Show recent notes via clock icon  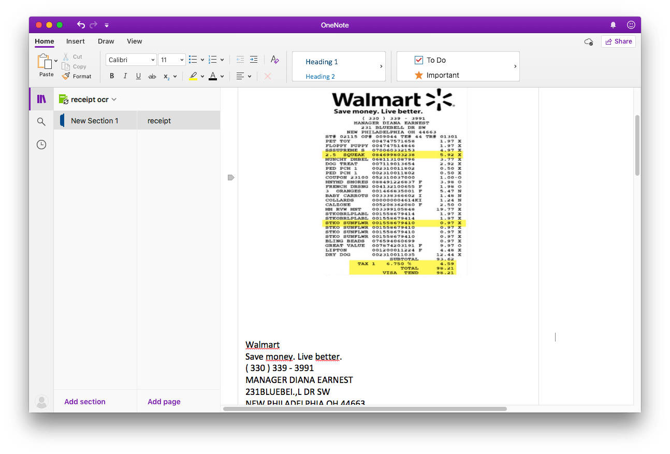click(41, 145)
